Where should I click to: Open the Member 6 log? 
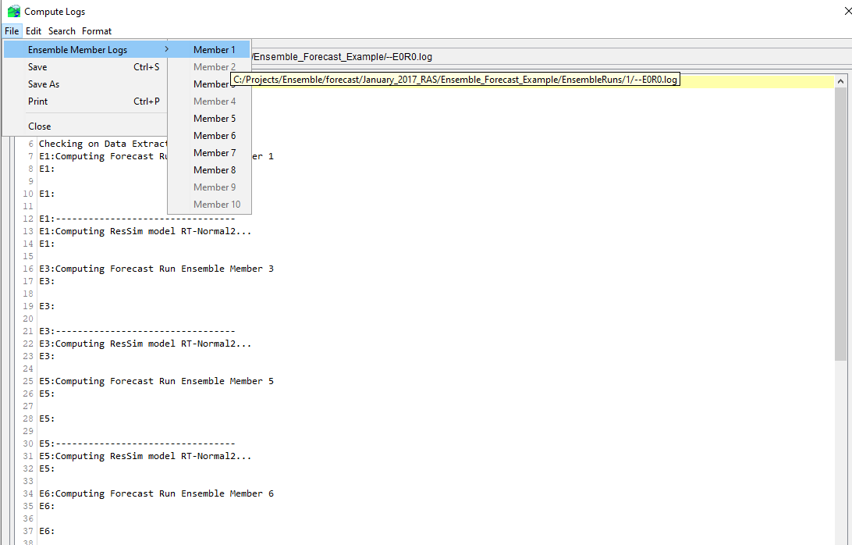coord(214,135)
